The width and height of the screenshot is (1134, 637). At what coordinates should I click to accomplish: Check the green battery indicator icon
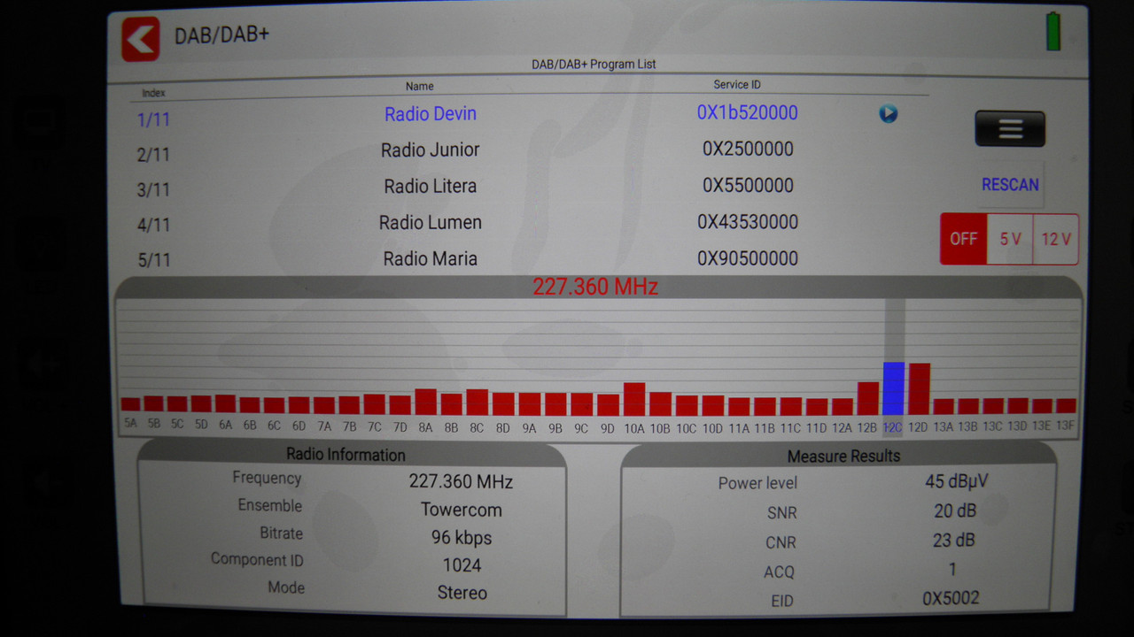[x=1053, y=31]
